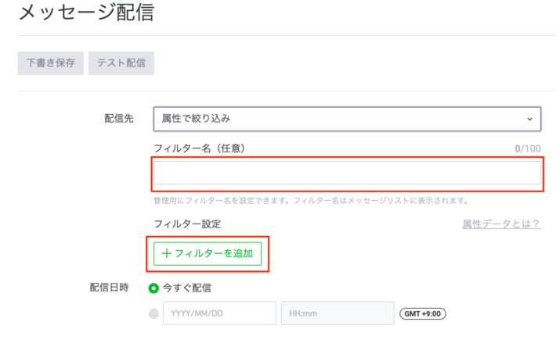Click the HH:mm time field
Image resolution: width=556 pixels, height=347 pixels.
tap(338, 313)
